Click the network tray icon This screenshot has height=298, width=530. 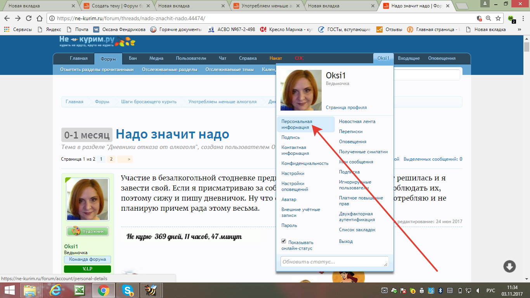tap(469, 290)
